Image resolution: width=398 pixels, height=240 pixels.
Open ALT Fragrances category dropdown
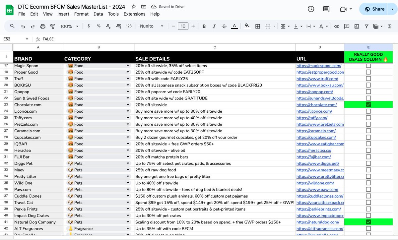[128, 229]
